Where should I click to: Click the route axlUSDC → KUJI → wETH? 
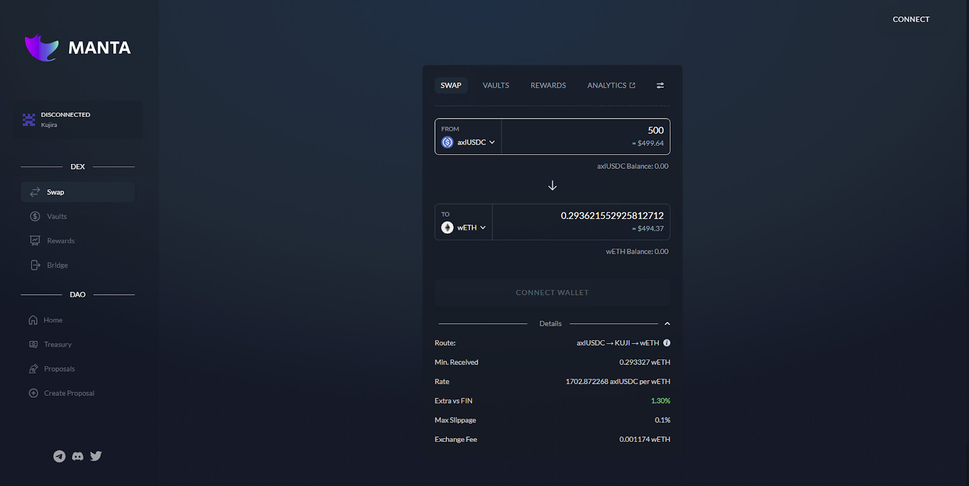618,343
